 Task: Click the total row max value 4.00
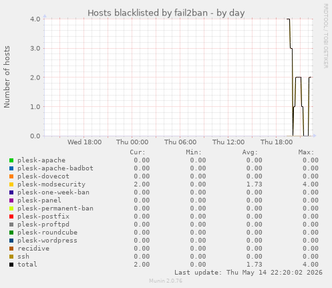[x=311, y=265]
